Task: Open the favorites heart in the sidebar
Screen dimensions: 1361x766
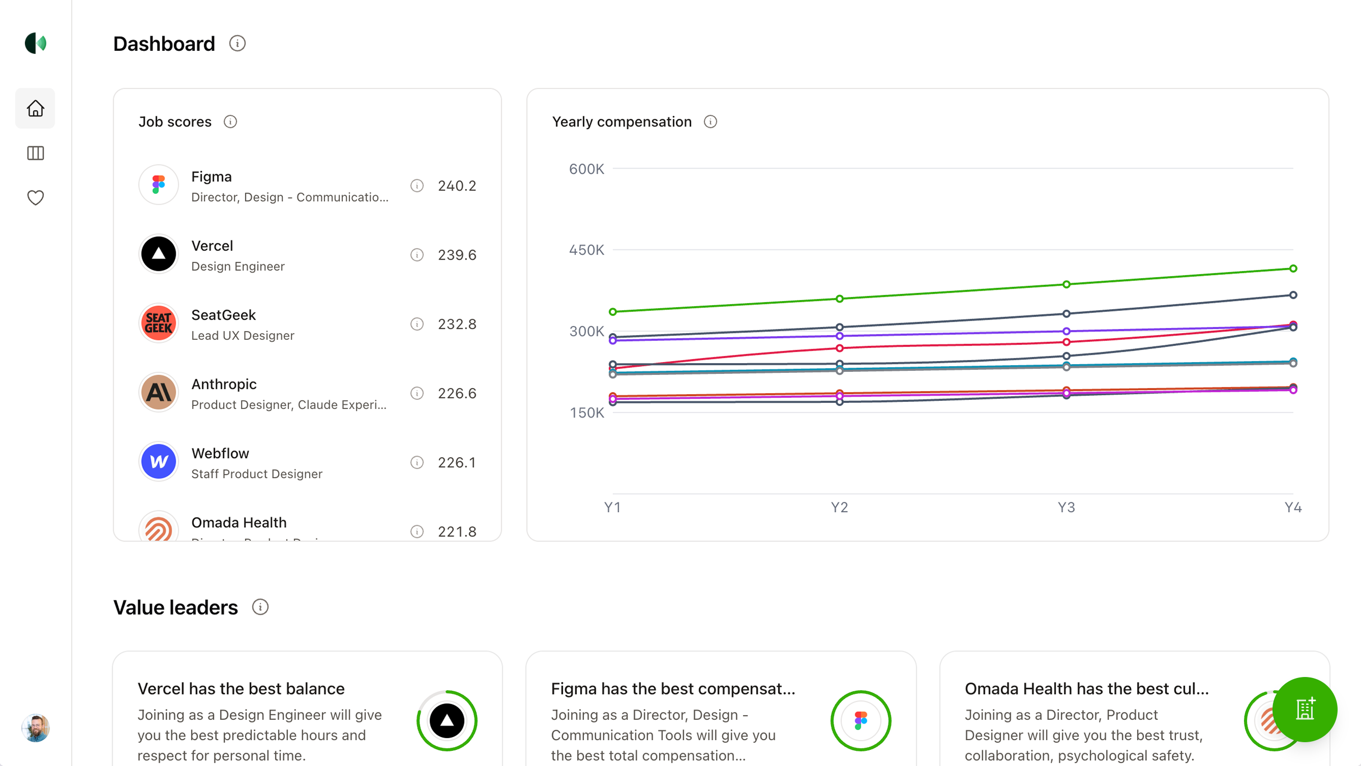Action: tap(36, 198)
